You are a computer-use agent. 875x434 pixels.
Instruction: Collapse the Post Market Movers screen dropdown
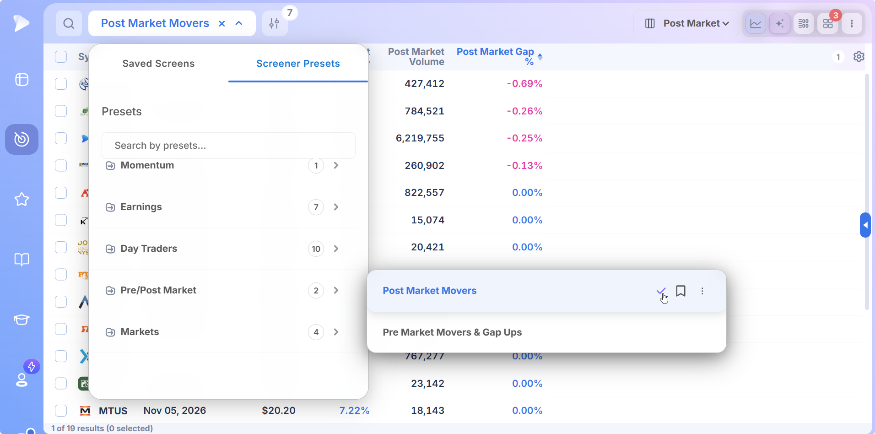(239, 23)
